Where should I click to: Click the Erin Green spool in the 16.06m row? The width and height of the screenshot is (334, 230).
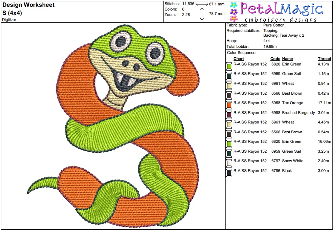229,143
